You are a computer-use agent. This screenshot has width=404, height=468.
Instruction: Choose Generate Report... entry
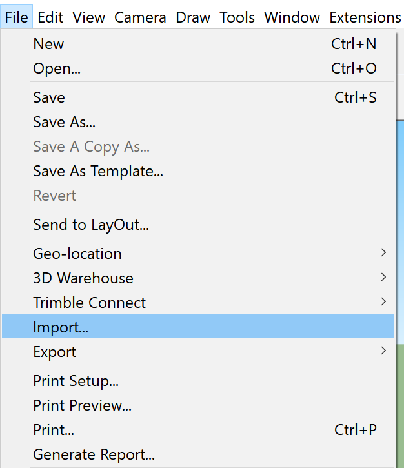point(198,454)
